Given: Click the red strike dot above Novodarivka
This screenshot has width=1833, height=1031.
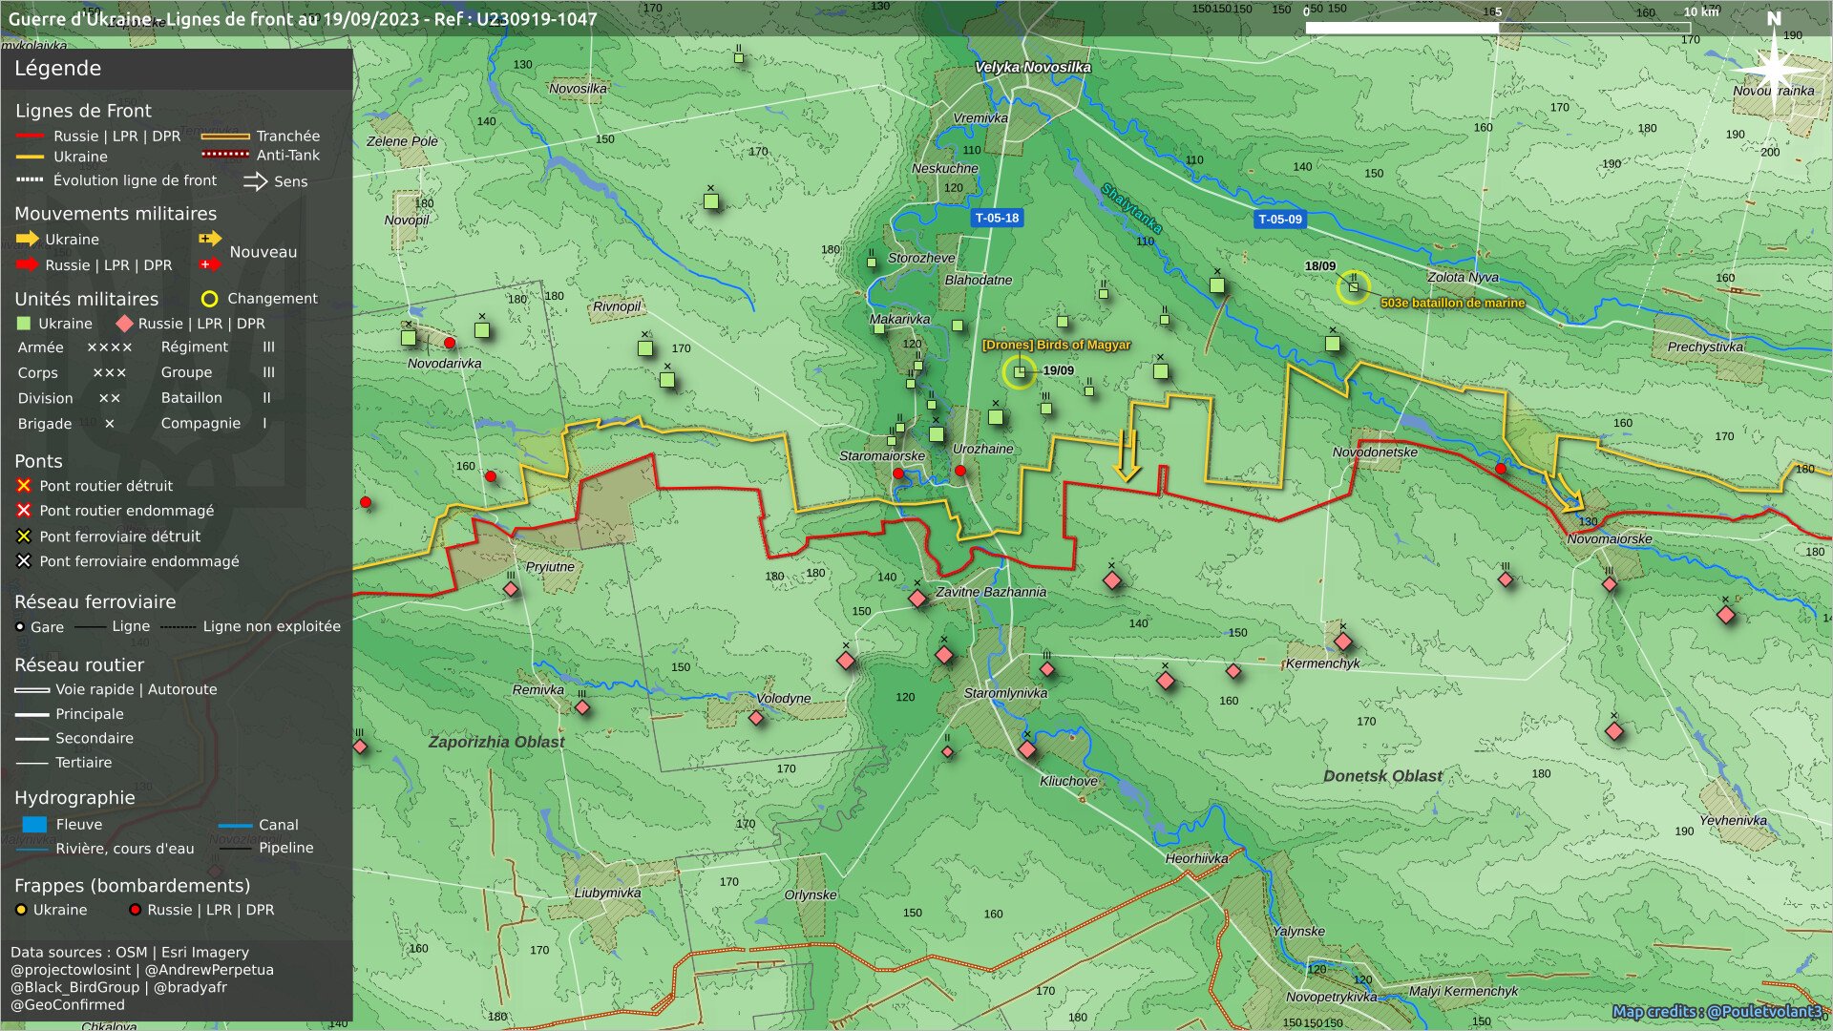Looking at the screenshot, I should click(450, 343).
